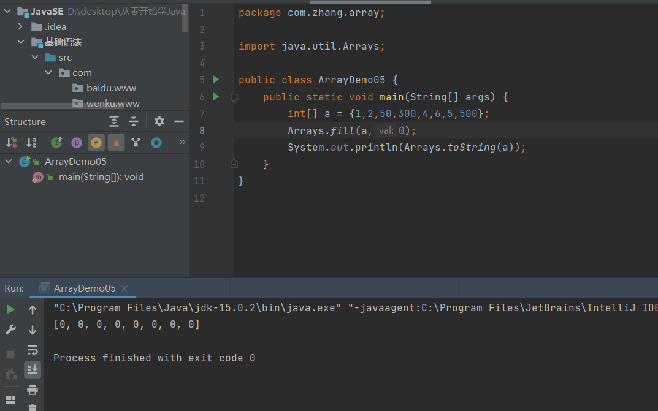Rerun ArrayDemo05 with green play button
The image size is (658, 411).
tap(11, 309)
